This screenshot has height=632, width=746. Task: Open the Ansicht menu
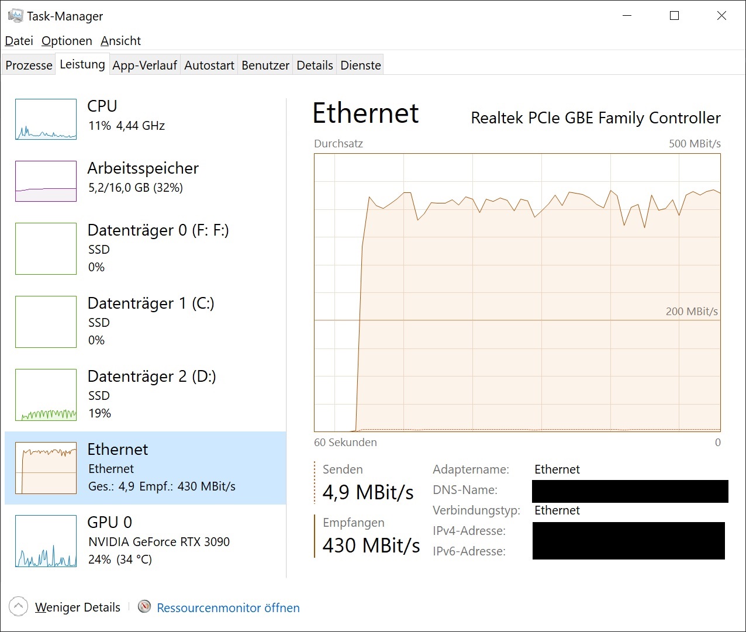pyautogui.click(x=120, y=41)
